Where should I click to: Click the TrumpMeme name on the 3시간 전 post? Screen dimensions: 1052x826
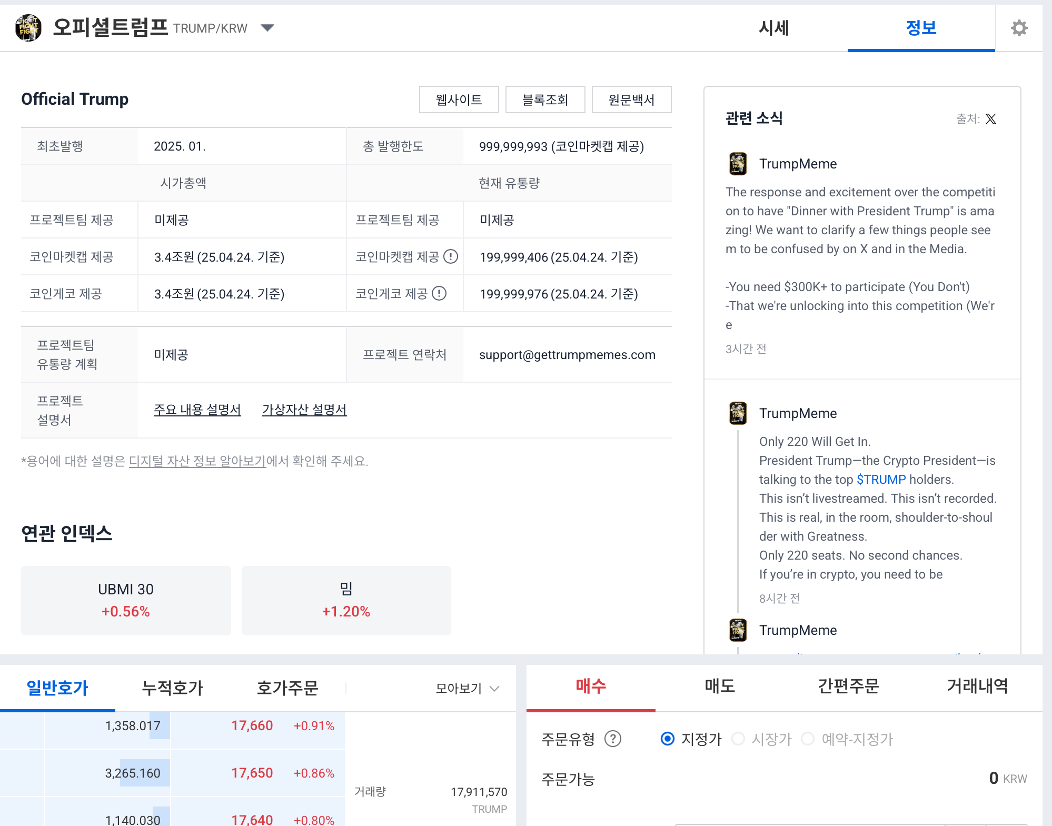(x=798, y=164)
